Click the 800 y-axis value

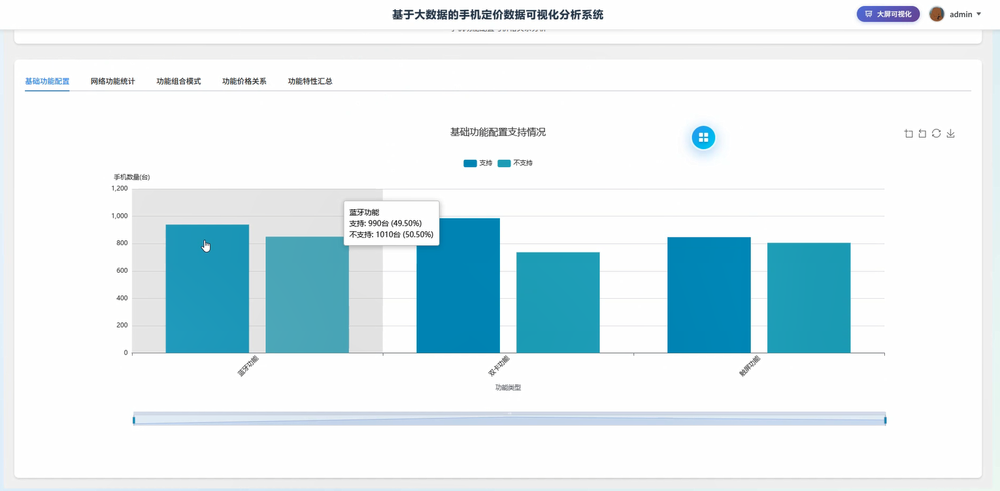pyautogui.click(x=122, y=243)
